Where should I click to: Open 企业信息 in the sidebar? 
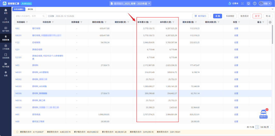tap(6, 20)
